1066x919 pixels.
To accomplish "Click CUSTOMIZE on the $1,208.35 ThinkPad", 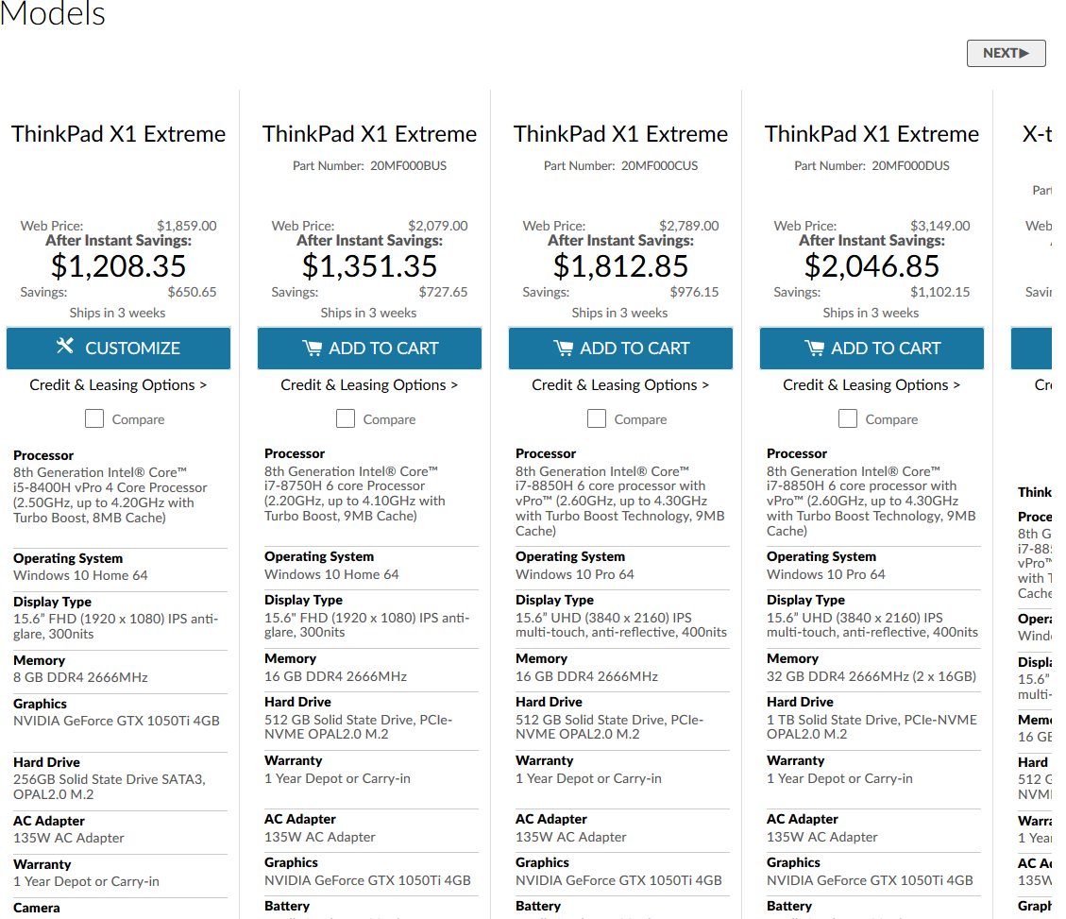I will pyautogui.click(x=118, y=349).
